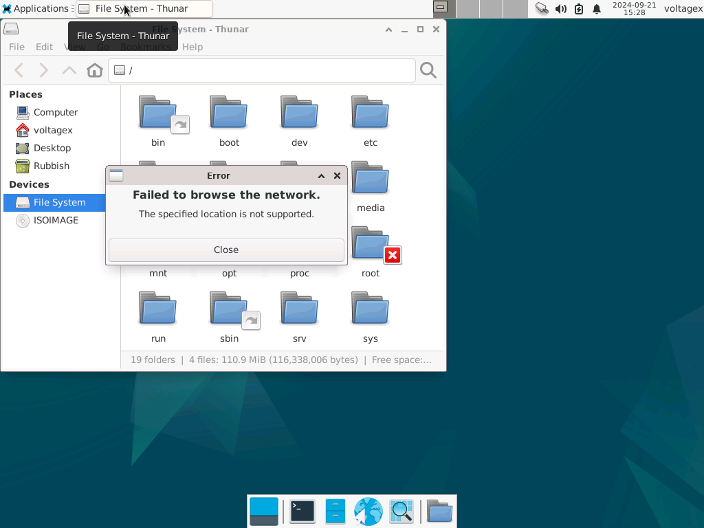This screenshot has width=704, height=528.
Task: Open web browser globe icon in dock
Action: coord(368,511)
